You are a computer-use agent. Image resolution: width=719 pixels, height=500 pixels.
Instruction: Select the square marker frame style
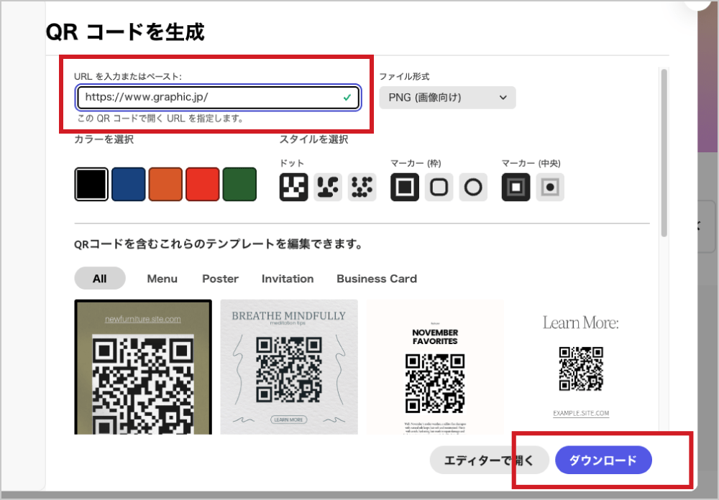click(404, 187)
